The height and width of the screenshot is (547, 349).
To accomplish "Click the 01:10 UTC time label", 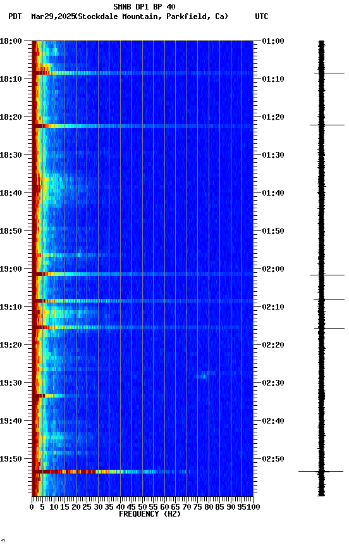I will (x=273, y=79).
